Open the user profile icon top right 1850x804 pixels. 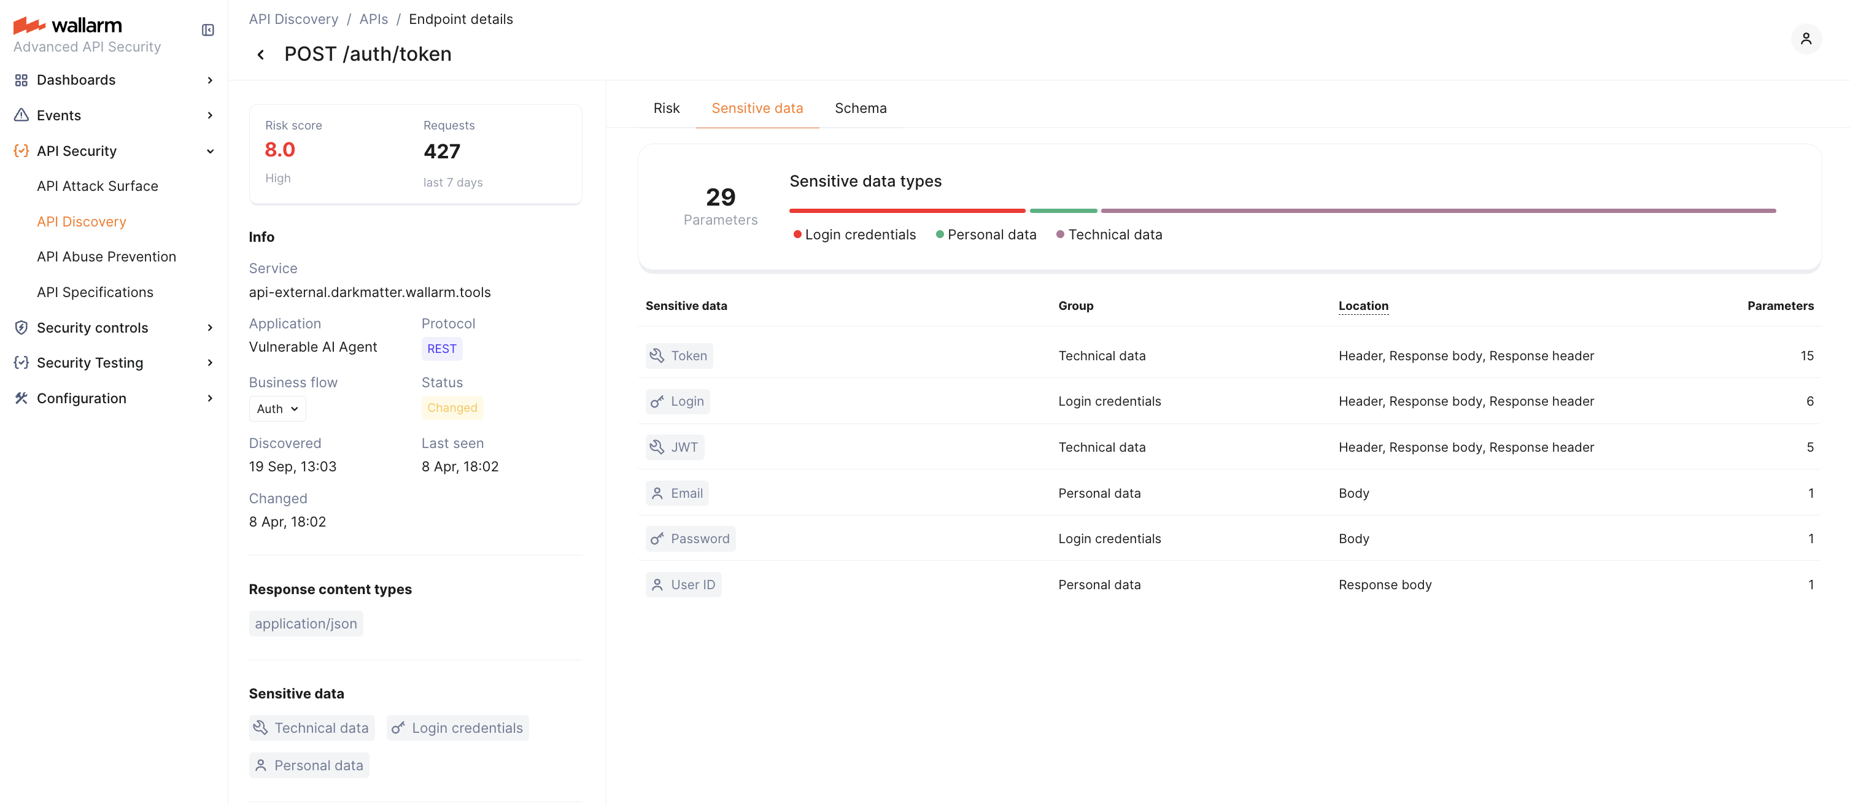coord(1807,39)
